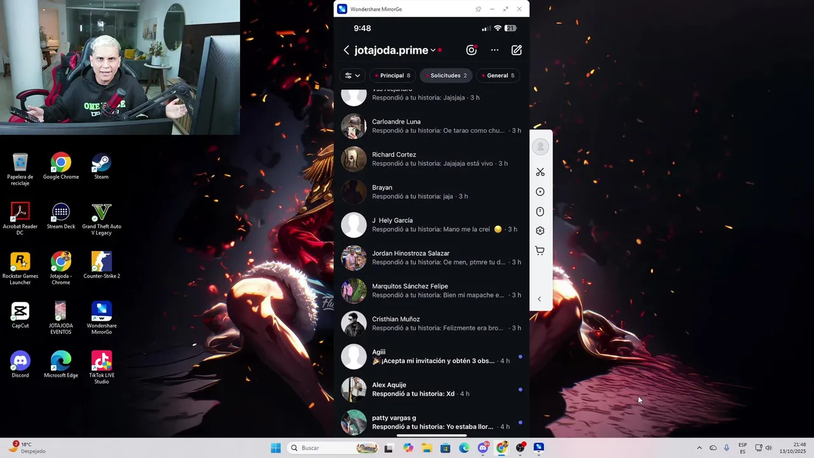Open the unread Agiii invitation message
This screenshot has width=814, height=458.
431,356
